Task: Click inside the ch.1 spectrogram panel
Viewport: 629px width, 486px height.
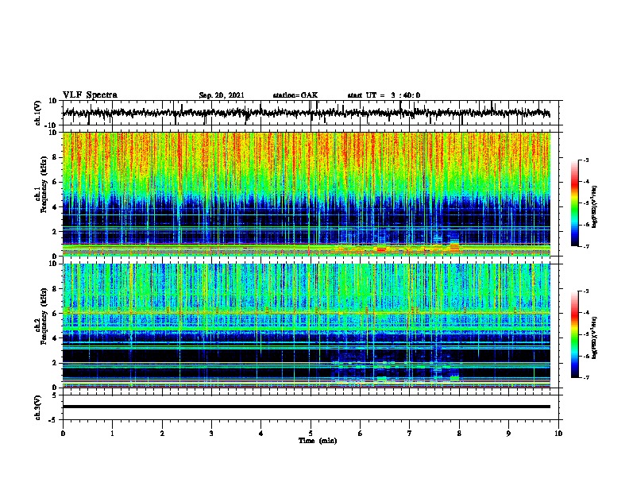Action: 307,194
